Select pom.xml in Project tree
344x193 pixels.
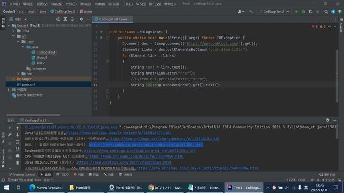tap(28, 85)
